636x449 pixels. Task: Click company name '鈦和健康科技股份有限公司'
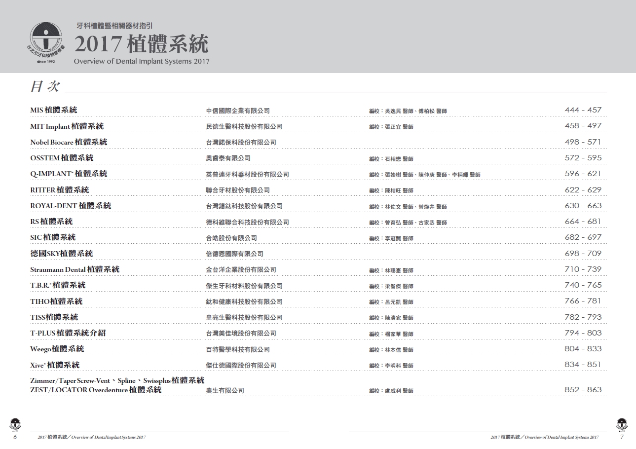point(244,302)
